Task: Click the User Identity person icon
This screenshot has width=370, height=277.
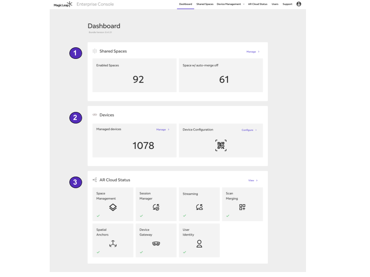Action: (199, 244)
